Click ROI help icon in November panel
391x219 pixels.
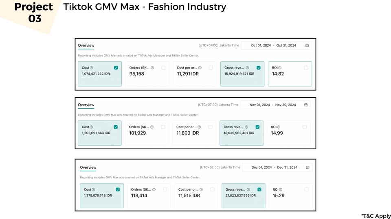pyautogui.click(x=279, y=127)
